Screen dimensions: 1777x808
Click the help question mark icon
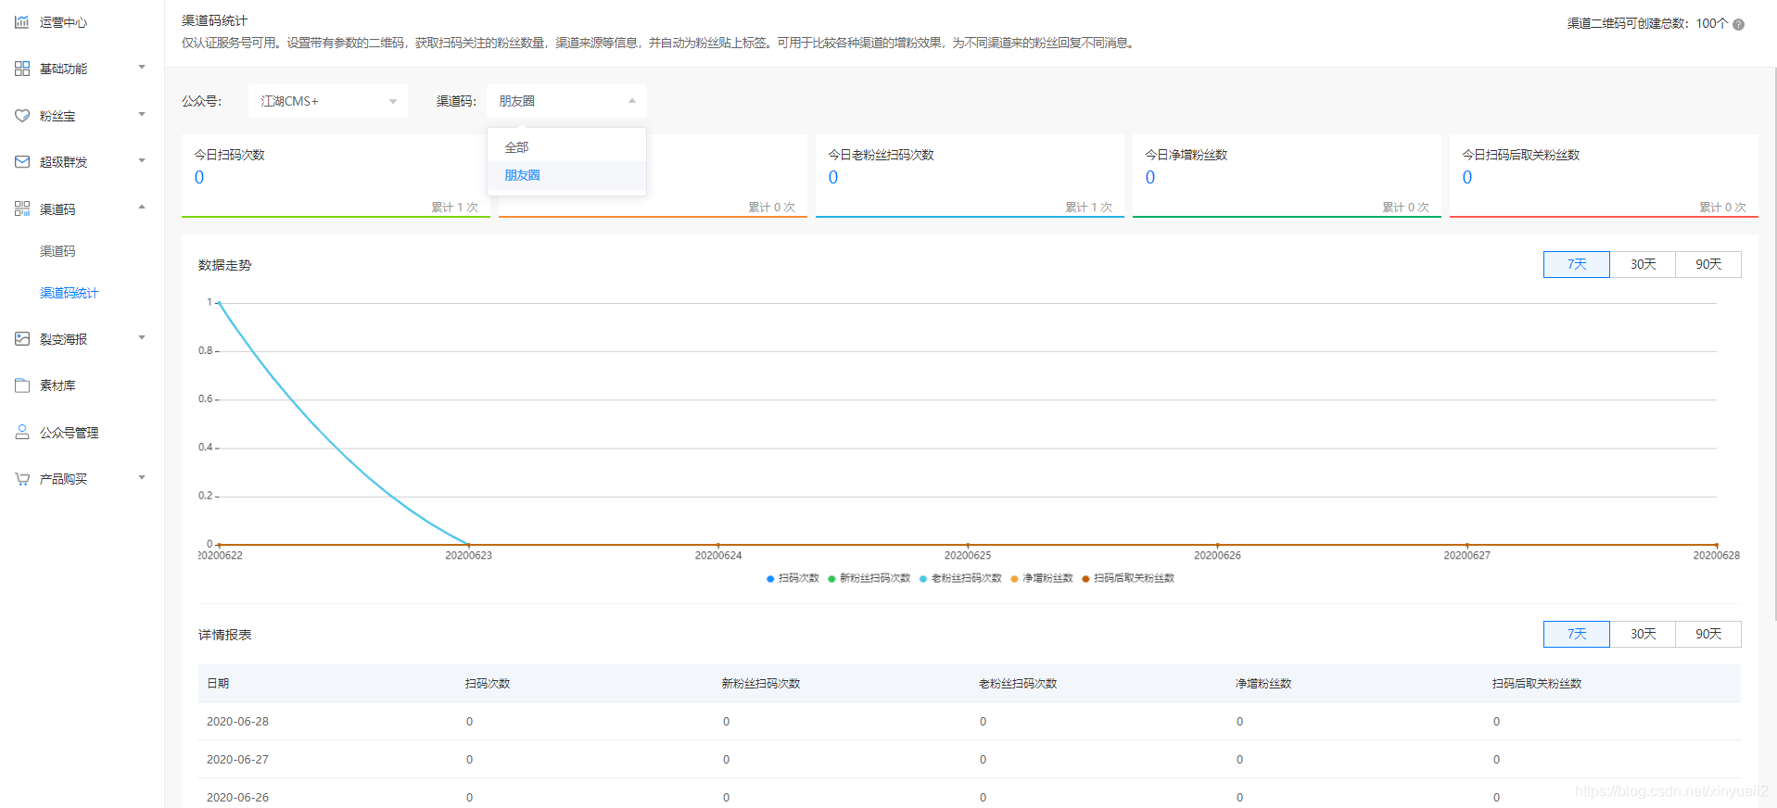(1738, 24)
